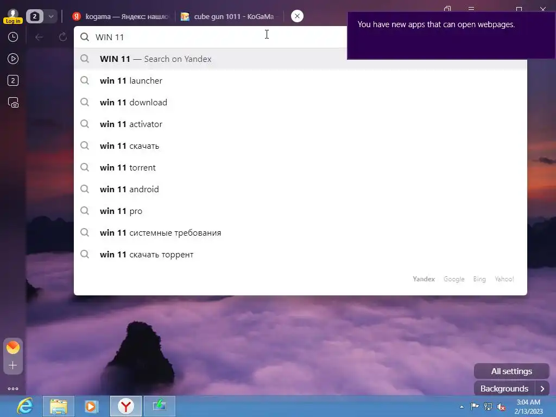
Task: Choose the win 11 скачать suggestion
Action: coord(300,146)
